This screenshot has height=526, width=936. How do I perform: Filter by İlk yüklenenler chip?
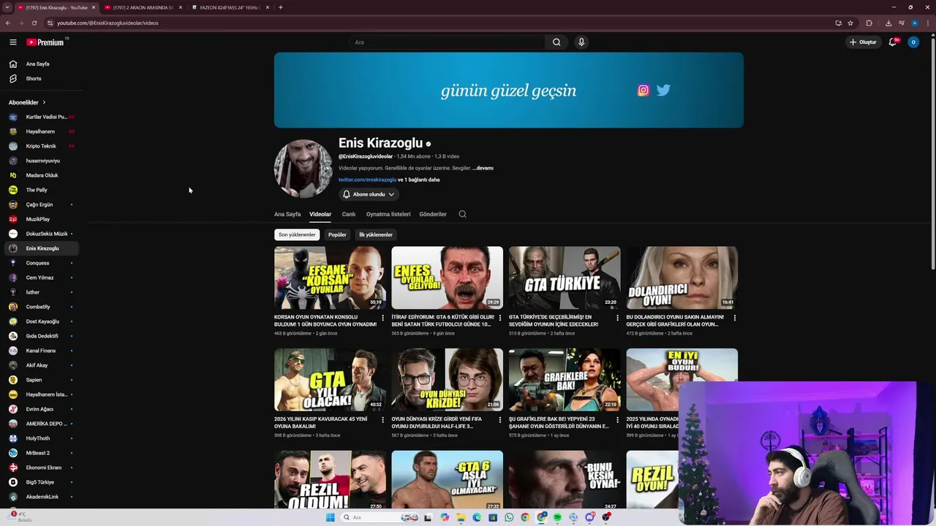(376, 235)
